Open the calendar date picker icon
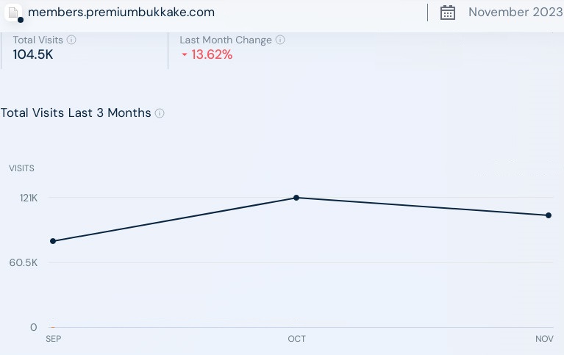This screenshot has height=355, width=564. (x=448, y=12)
